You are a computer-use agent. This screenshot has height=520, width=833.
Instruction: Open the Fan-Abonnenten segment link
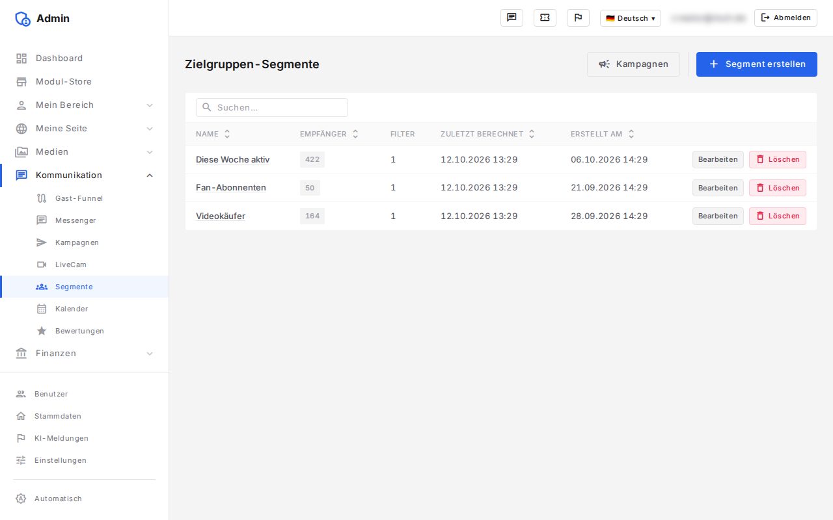click(231, 188)
